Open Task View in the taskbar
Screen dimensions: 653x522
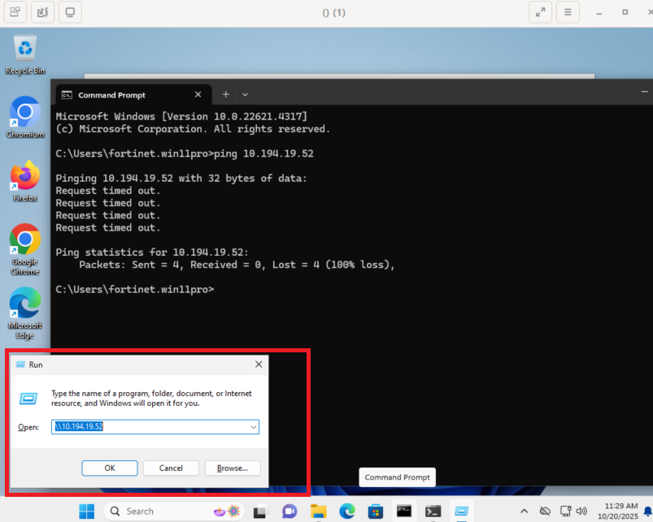pyautogui.click(x=260, y=511)
